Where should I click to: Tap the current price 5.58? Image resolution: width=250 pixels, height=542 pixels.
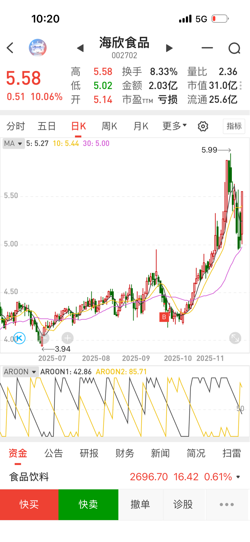tap(23, 78)
